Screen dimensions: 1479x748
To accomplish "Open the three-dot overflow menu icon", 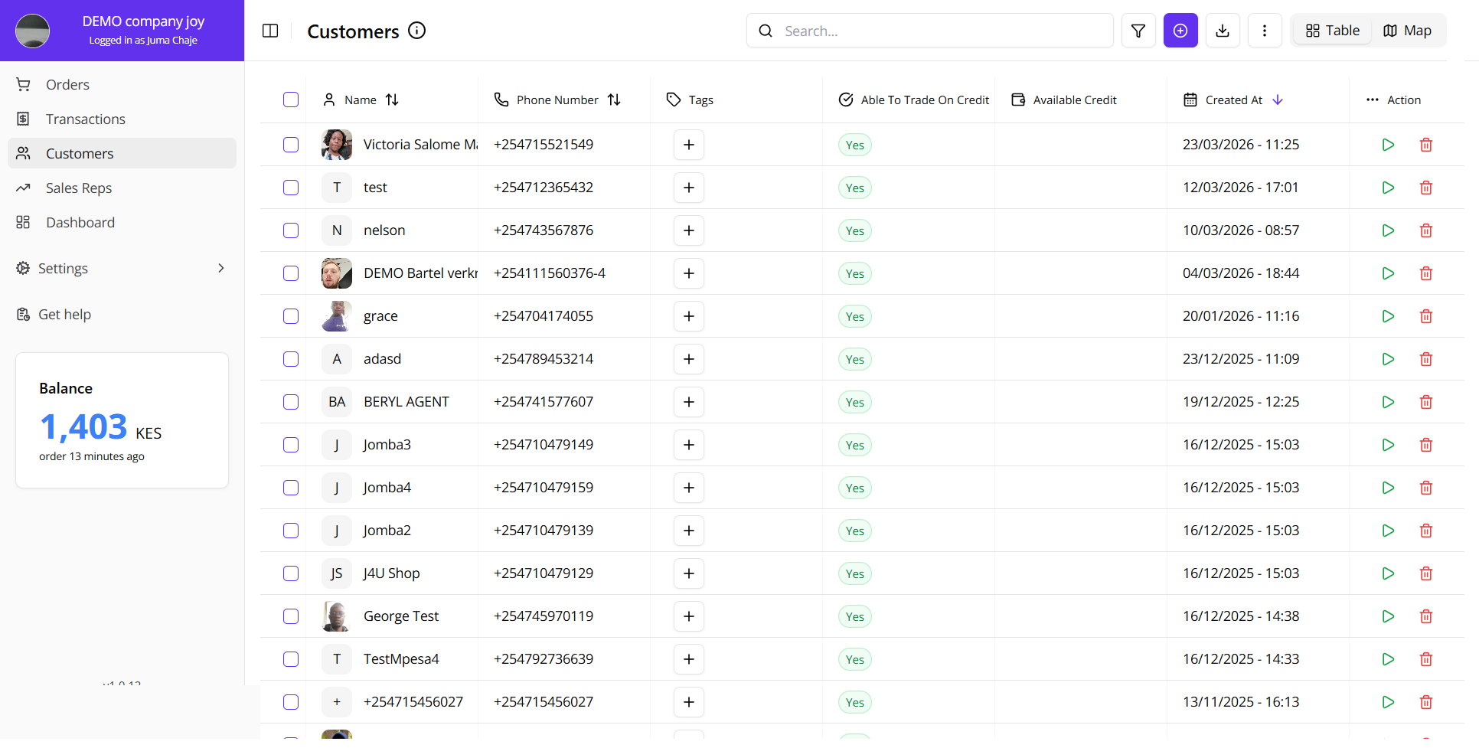I will (1265, 31).
